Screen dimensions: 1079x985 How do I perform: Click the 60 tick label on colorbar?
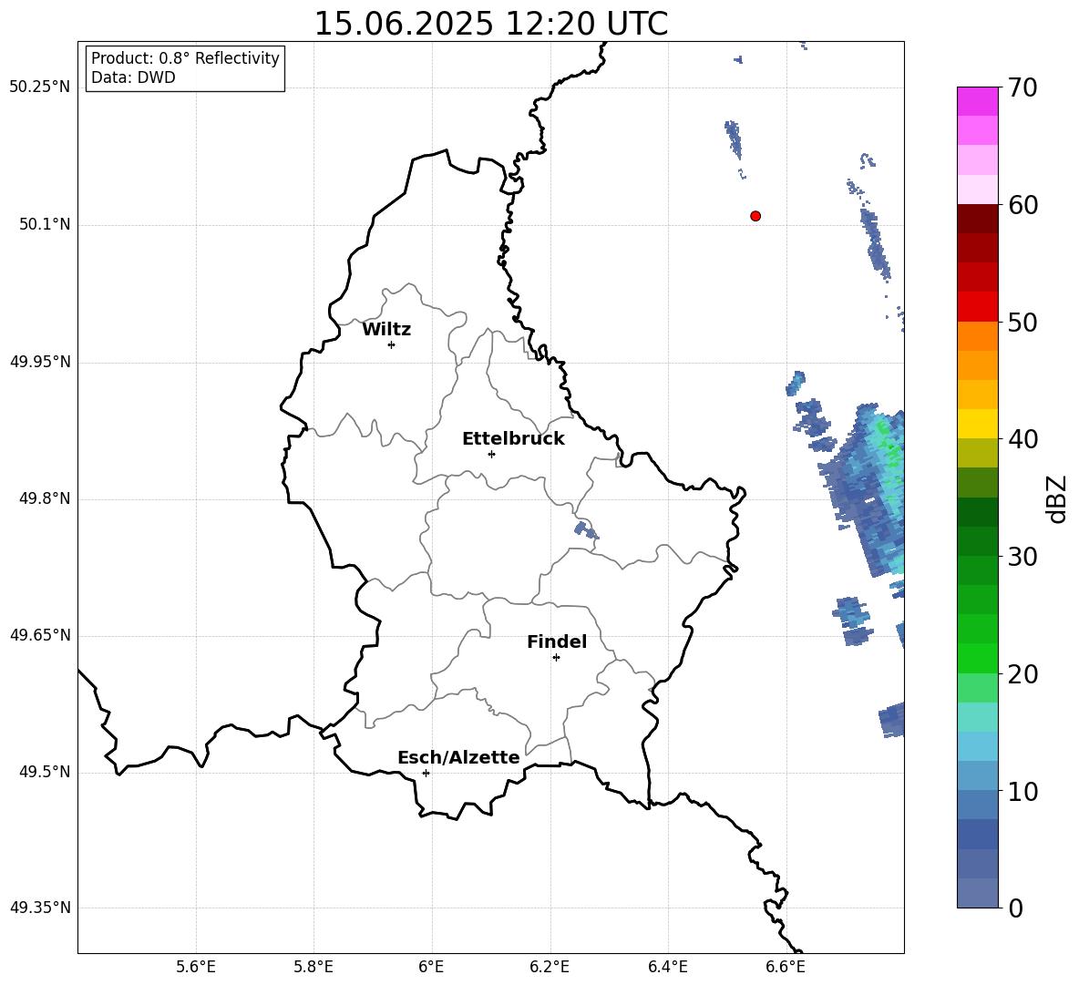[1022, 205]
